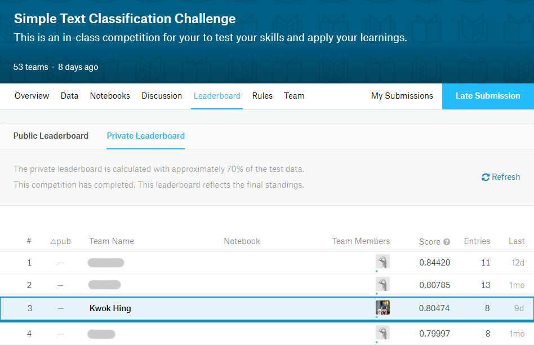Open the Team tab
The width and height of the screenshot is (534, 345).
click(x=294, y=96)
